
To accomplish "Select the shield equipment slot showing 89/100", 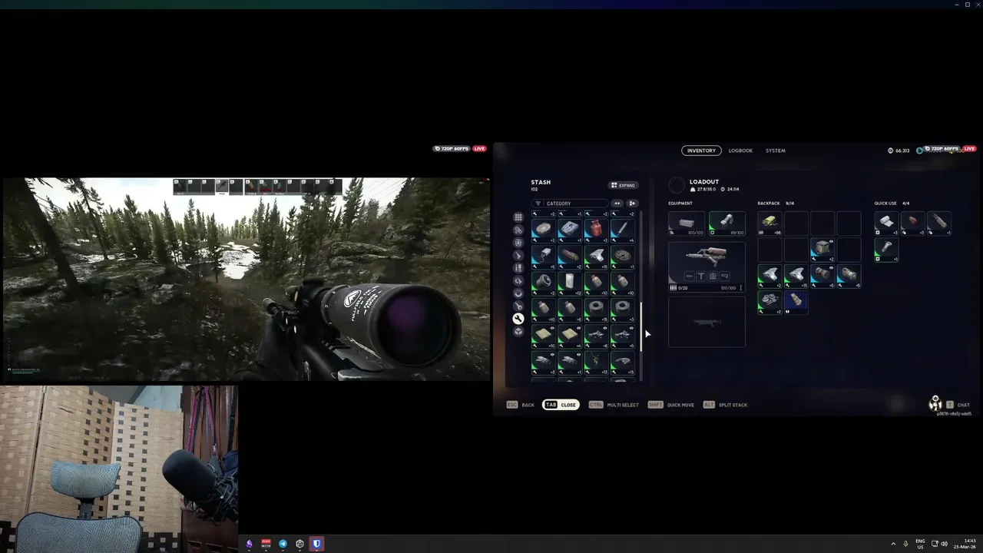I will 726,223.
